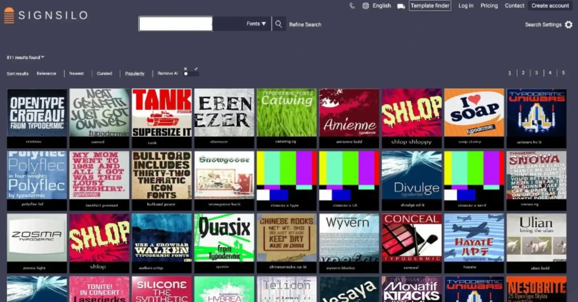Open the English language selector
The width and height of the screenshot is (578, 302).
point(382,6)
